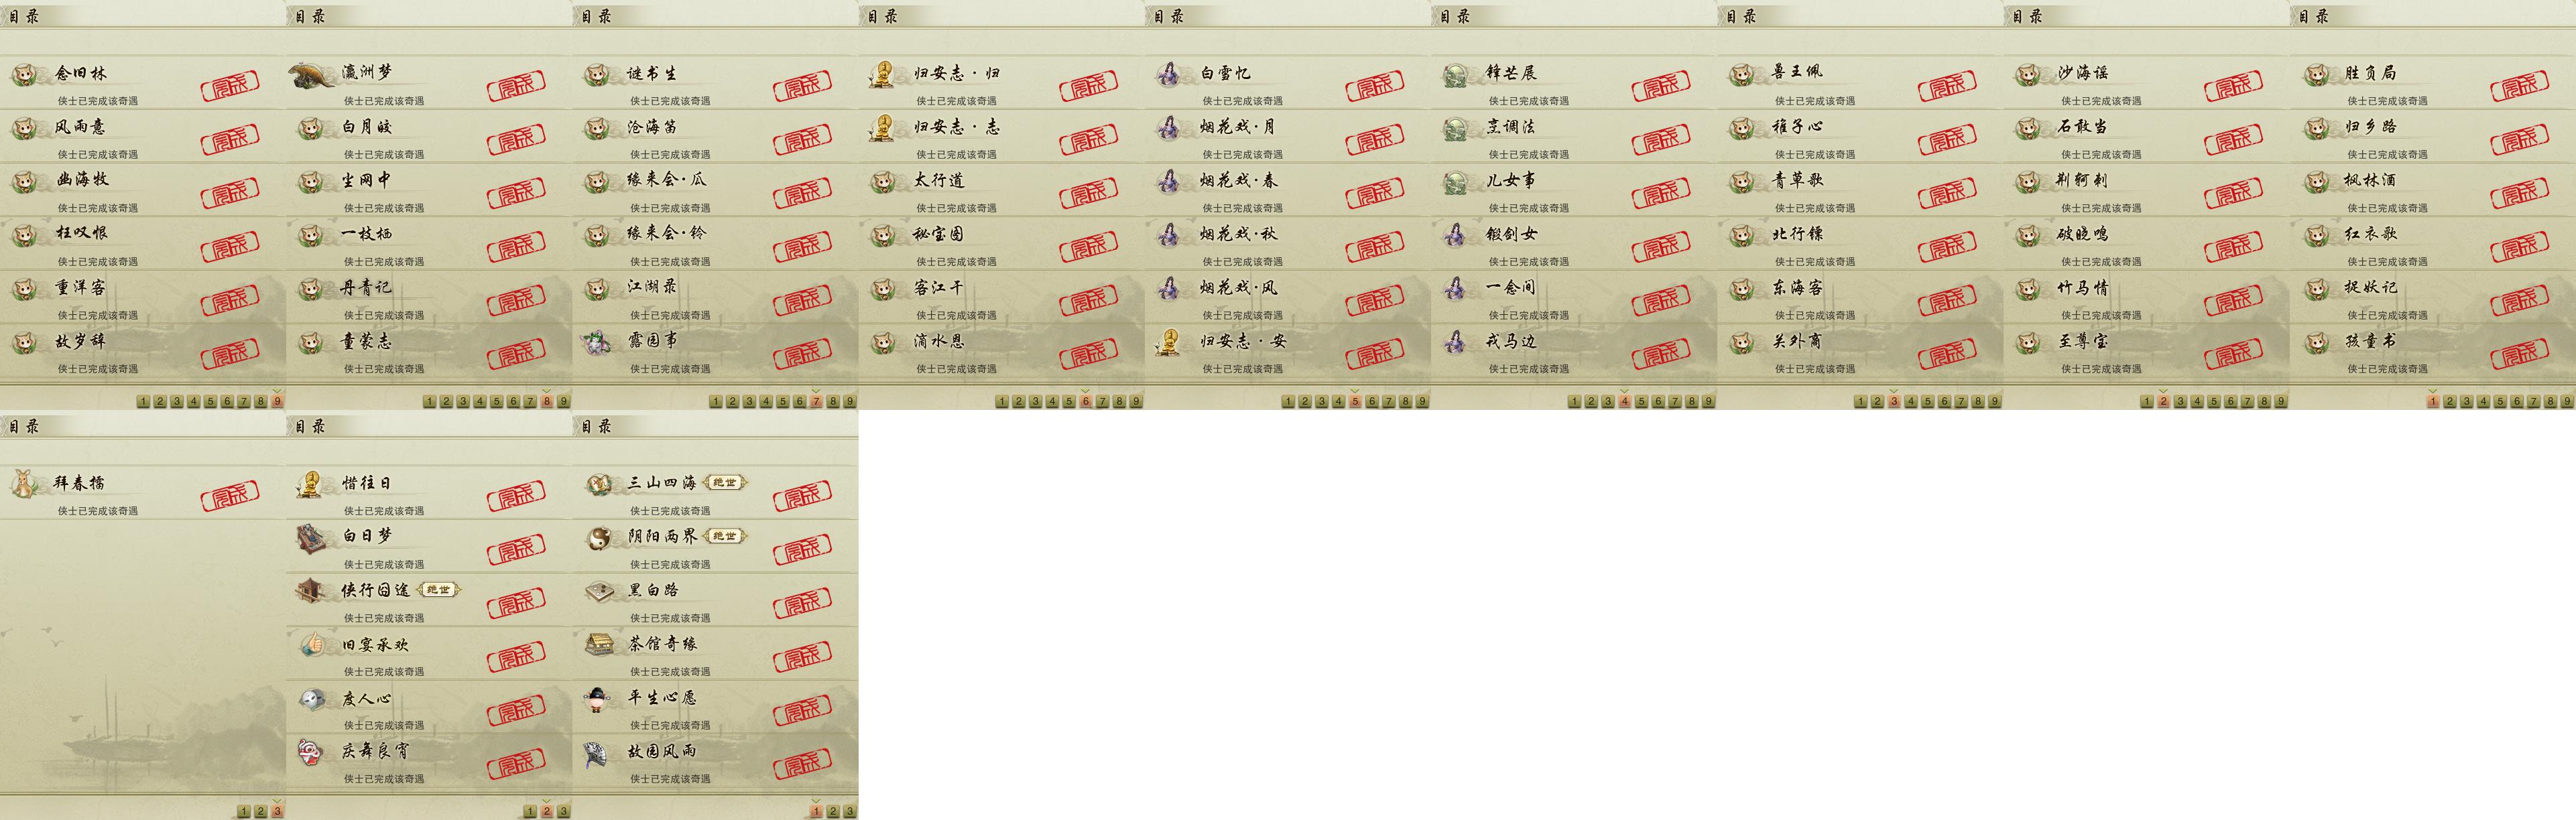The height and width of the screenshot is (820, 2576).
Task: Select highlighted page 9 under 故岁辞 list
Action: (277, 402)
